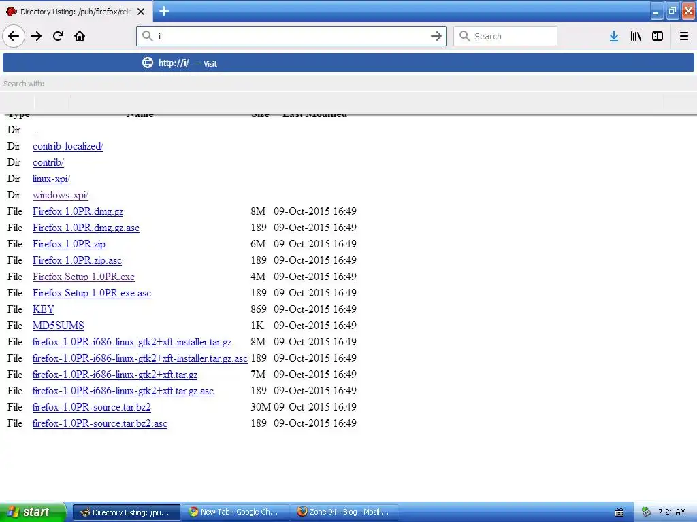The height and width of the screenshot is (522, 697).
Task: Close the Directory Listing tab
Action: point(141,12)
